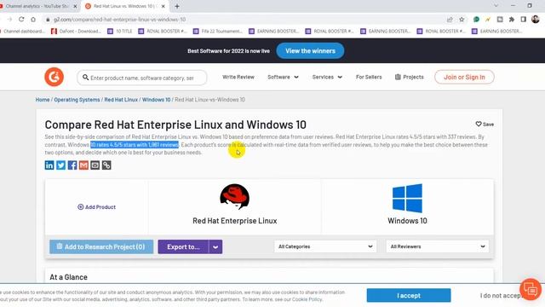Bookmark this page with the star icon
The height and width of the screenshot is (307, 545).
pos(462,20)
